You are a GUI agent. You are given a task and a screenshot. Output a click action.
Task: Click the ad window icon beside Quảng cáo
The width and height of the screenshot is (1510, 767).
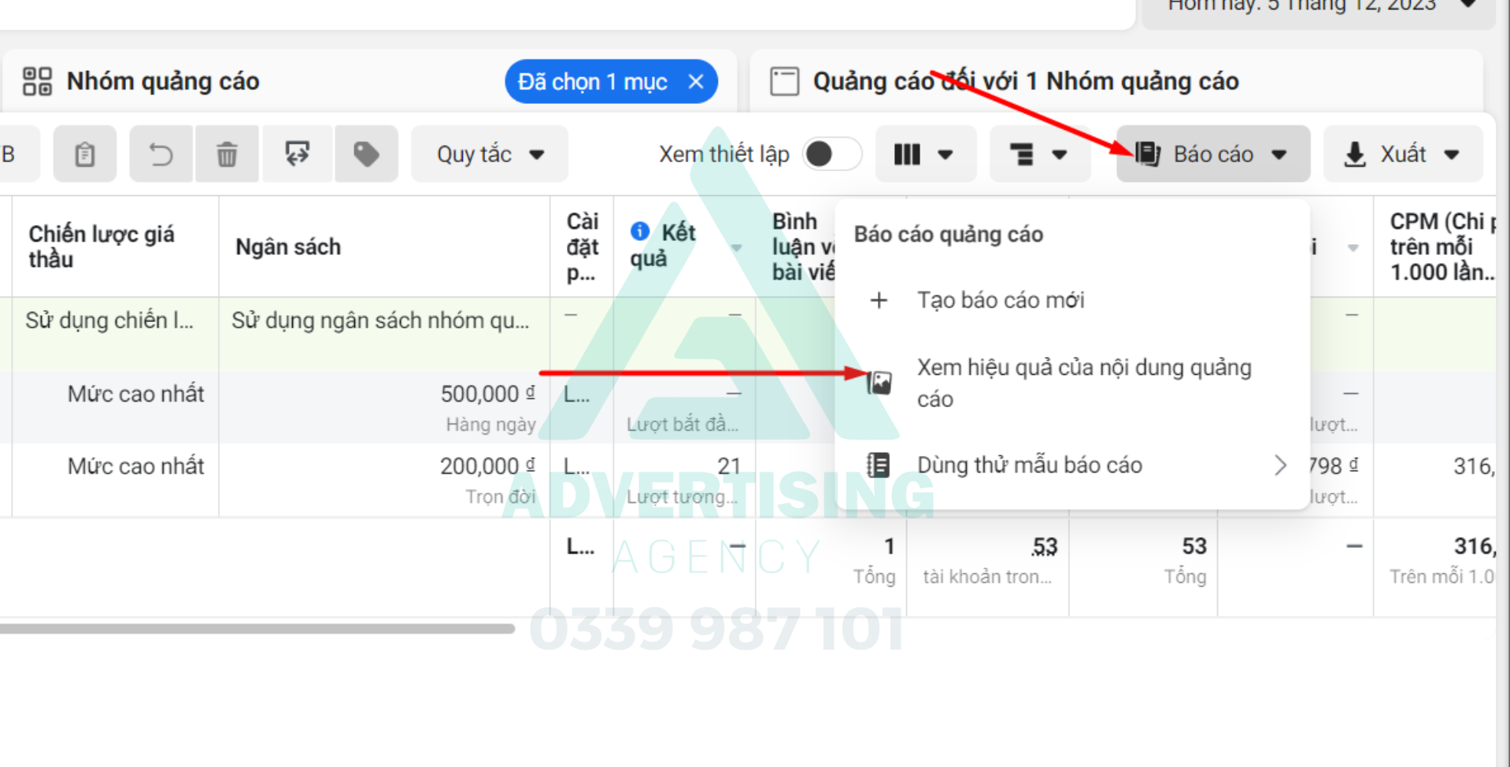point(784,82)
